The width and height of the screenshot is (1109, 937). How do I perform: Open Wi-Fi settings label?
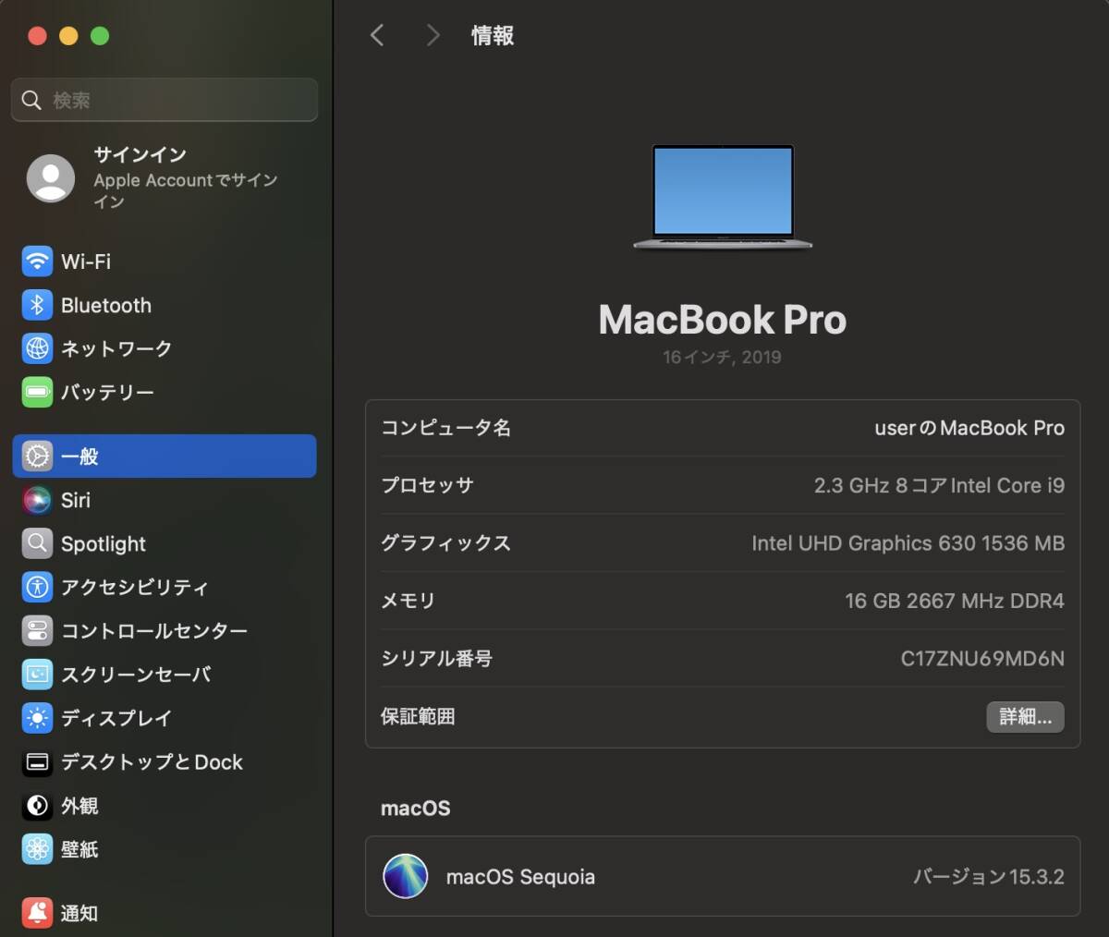(x=86, y=262)
